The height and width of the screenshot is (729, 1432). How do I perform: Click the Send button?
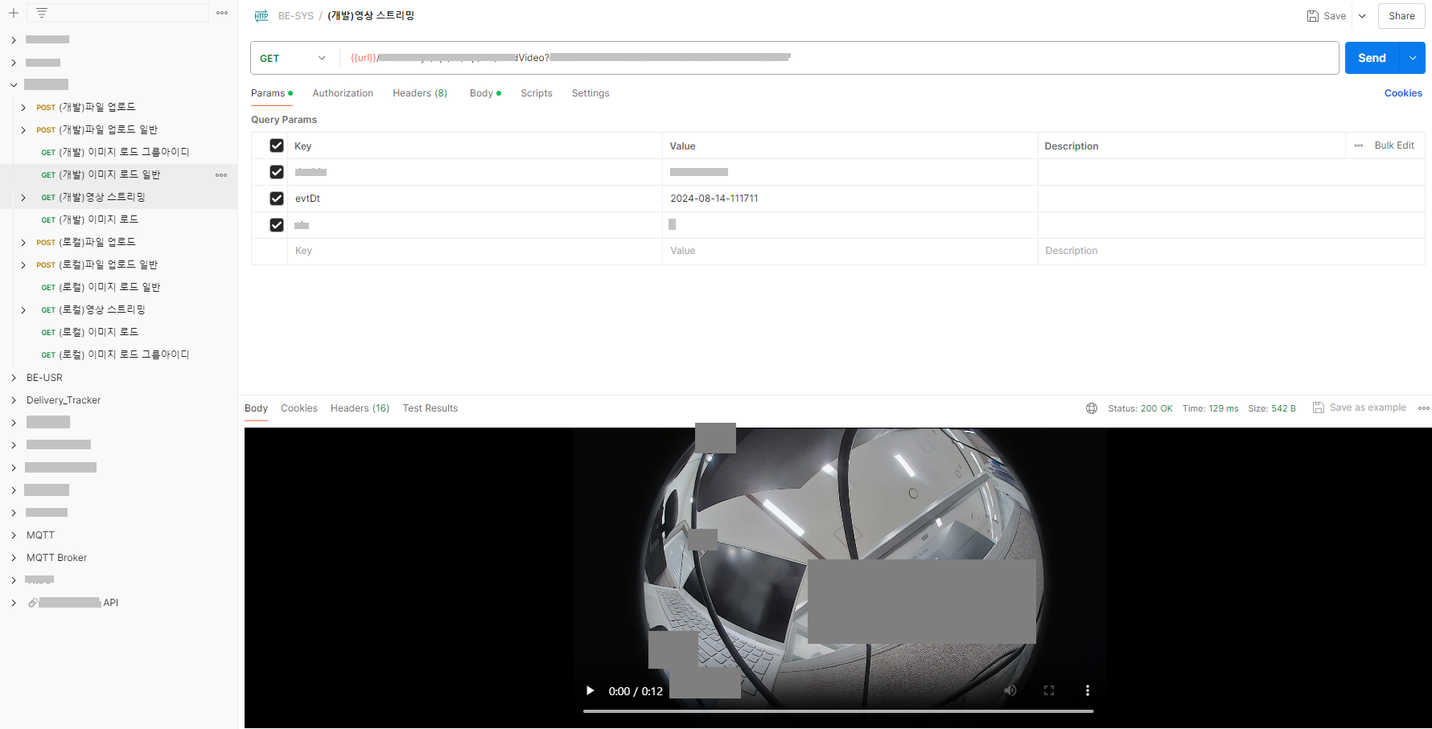click(1372, 58)
